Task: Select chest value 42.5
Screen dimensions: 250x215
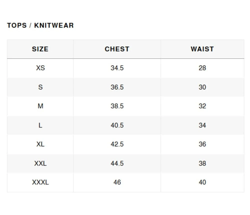Action: coord(117,144)
